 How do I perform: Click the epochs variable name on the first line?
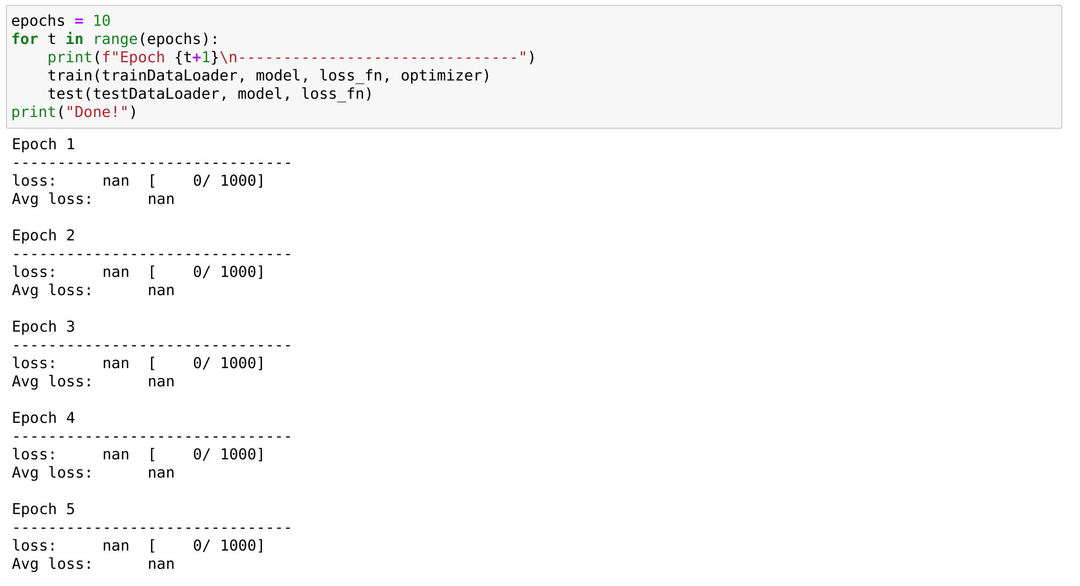[x=38, y=21]
